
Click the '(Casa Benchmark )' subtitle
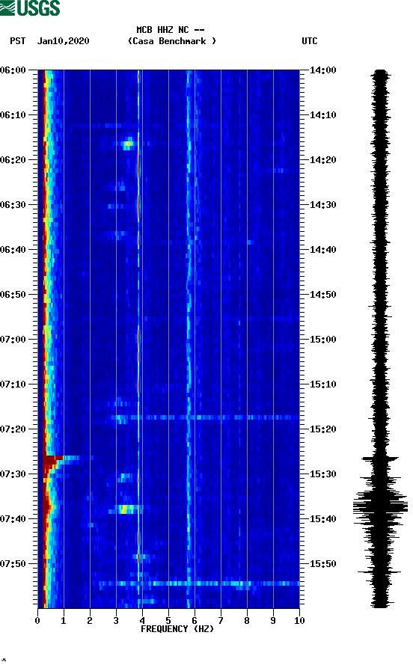172,41
